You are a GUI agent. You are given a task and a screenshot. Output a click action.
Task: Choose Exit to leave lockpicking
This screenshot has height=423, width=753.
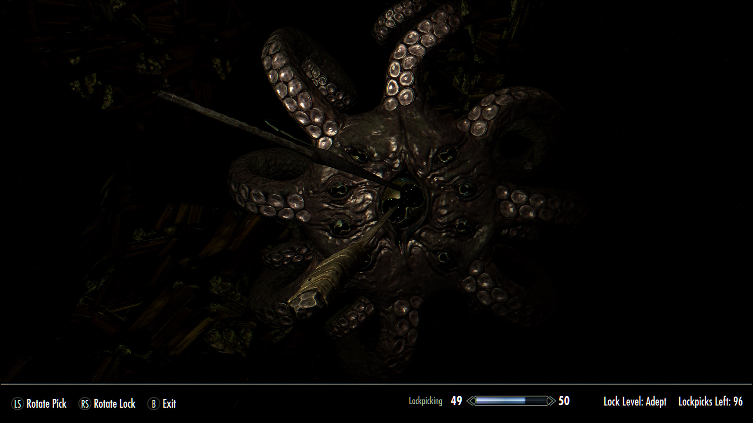click(169, 404)
